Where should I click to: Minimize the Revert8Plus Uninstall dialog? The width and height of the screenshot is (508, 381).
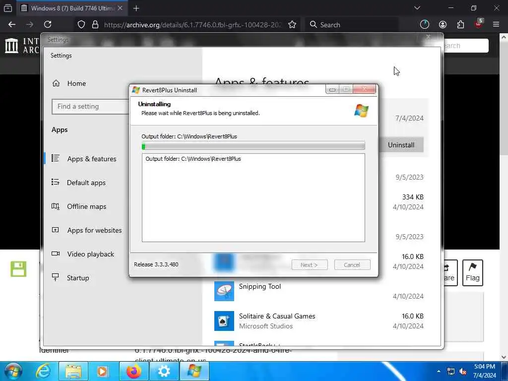tap(332, 89)
